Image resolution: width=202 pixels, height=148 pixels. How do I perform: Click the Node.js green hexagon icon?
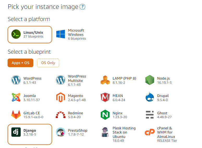coord(150,80)
